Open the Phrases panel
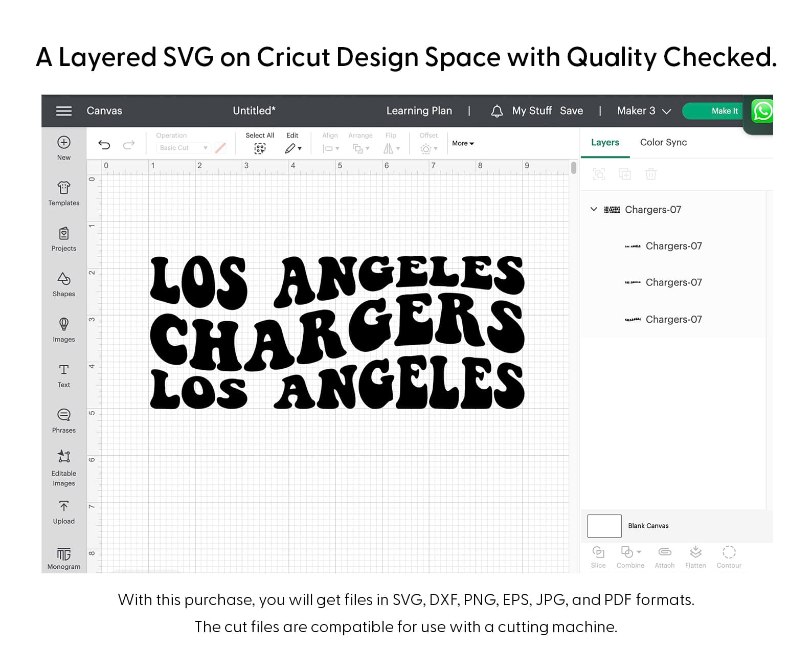The width and height of the screenshot is (812, 669). [x=64, y=421]
